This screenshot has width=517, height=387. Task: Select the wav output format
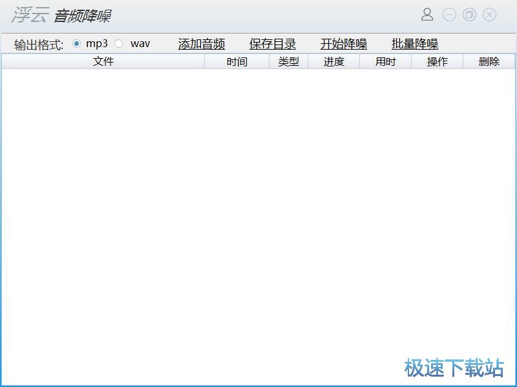click(x=118, y=44)
